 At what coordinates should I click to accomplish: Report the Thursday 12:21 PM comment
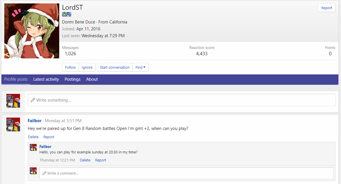point(100,160)
